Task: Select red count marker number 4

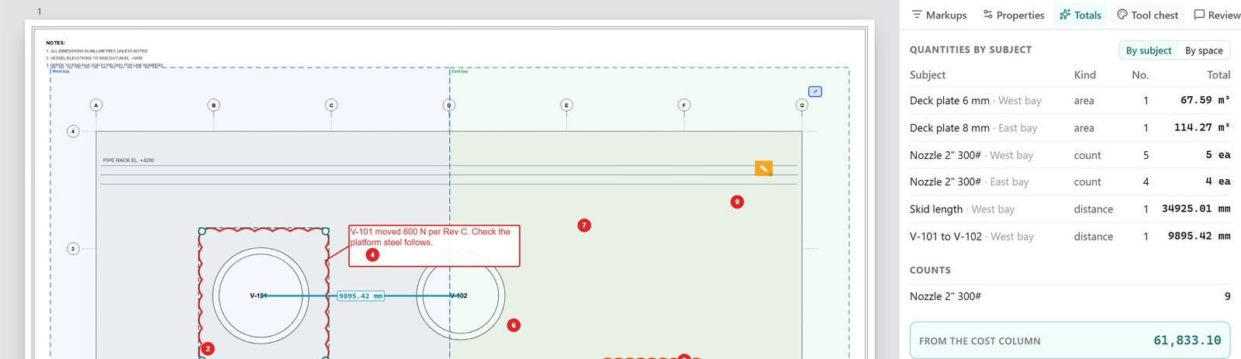Action: (372, 254)
